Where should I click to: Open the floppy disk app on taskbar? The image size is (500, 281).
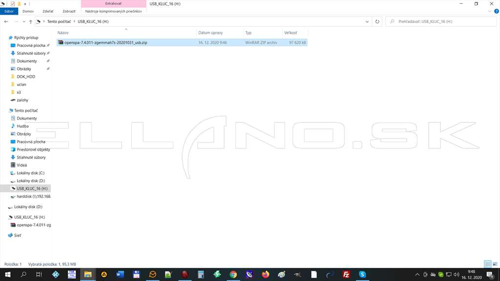click(x=136, y=274)
